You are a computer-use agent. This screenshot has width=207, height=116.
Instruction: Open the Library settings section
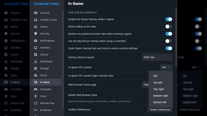click(44, 55)
